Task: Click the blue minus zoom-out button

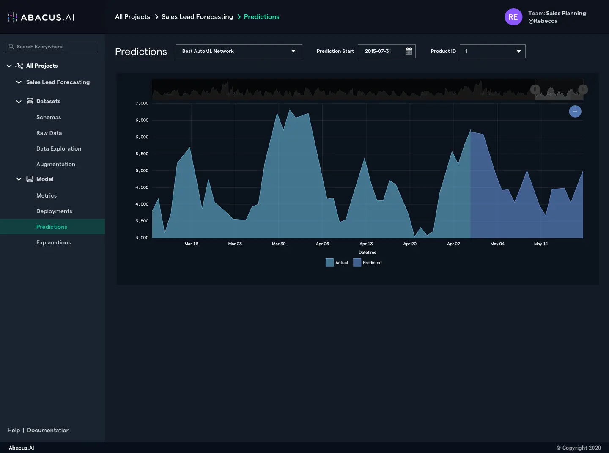Action: tap(575, 111)
